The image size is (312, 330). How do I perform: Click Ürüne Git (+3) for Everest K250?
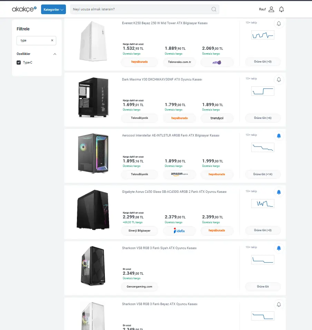pos(263,62)
